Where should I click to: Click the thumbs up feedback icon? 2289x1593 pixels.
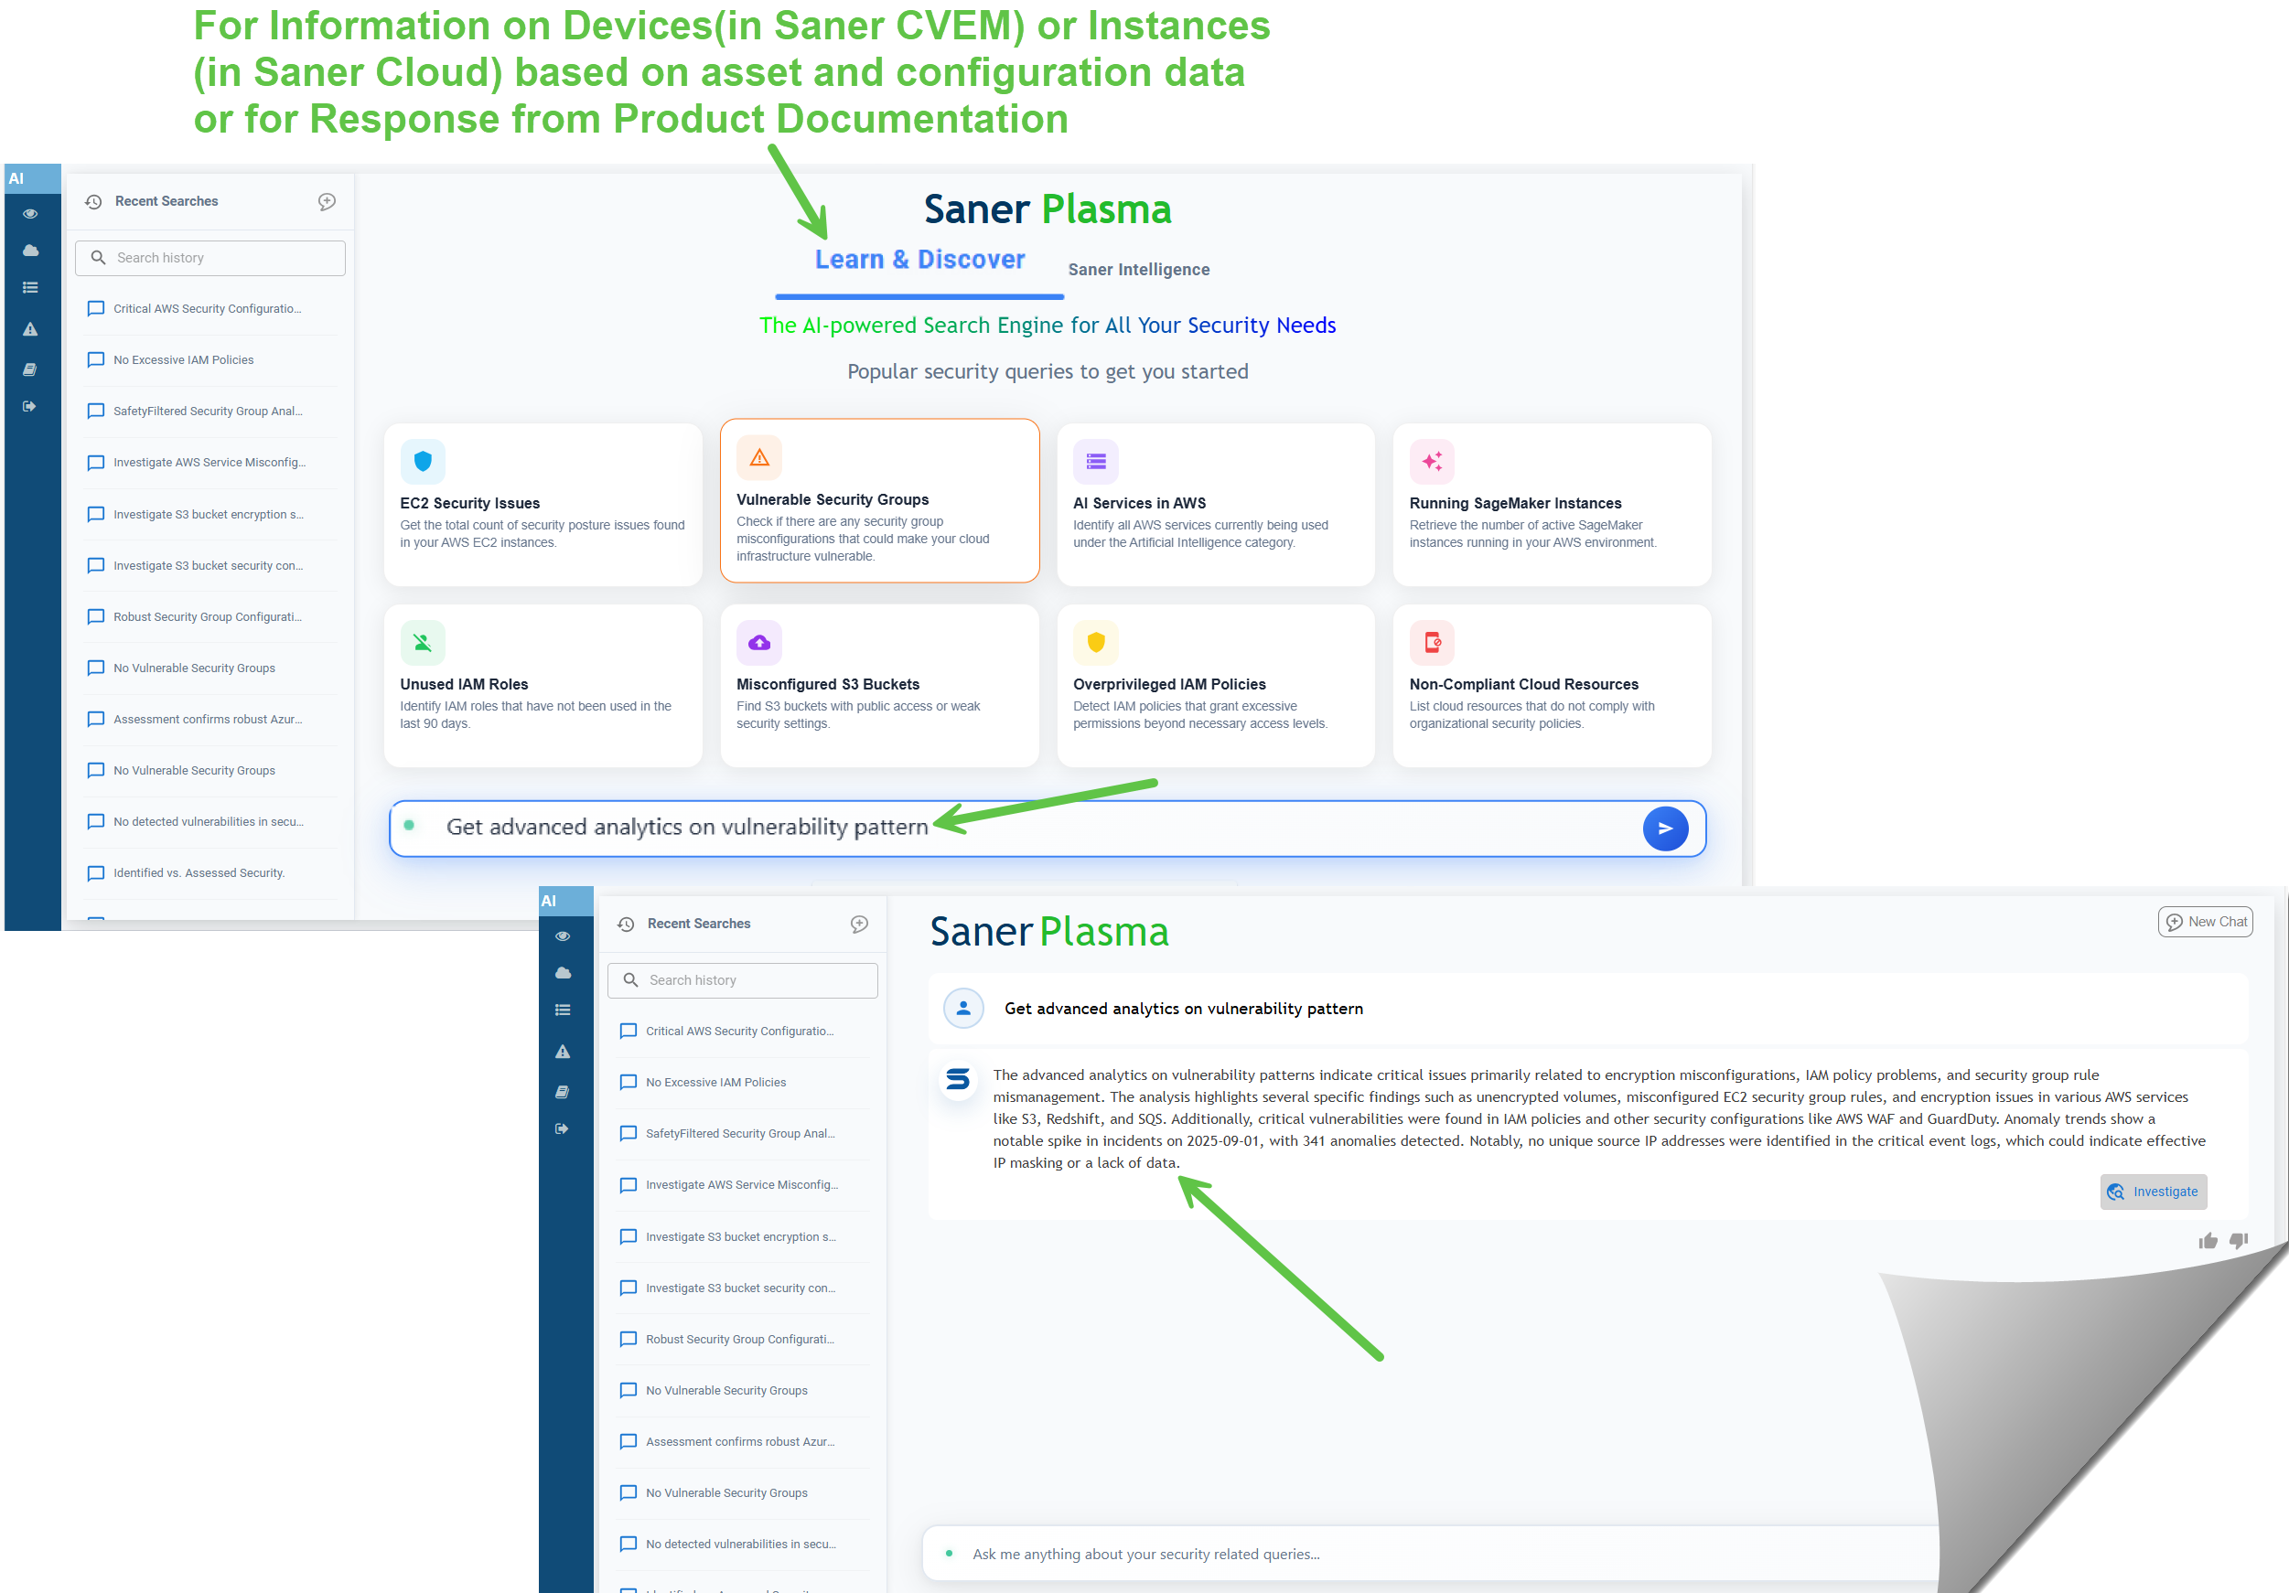click(x=2208, y=1240)
